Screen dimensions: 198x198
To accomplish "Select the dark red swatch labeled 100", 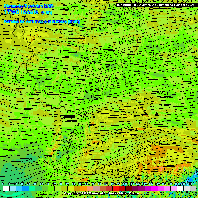I will [128, 188].
